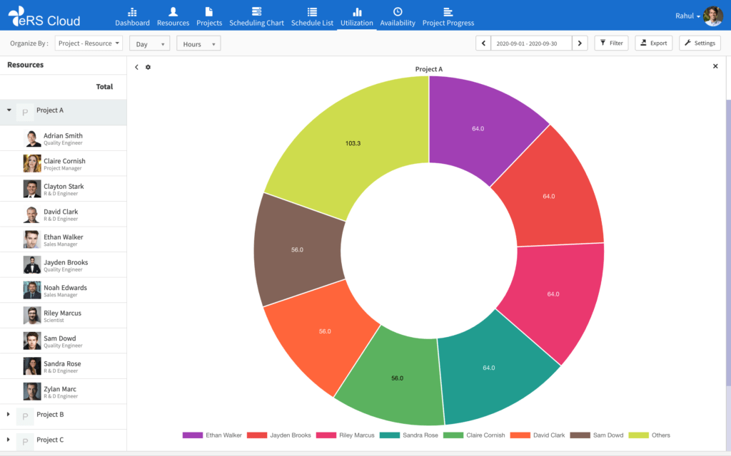This screenshot has width=731, height=456.
Task: Click the purple 64.0 slice
Action: [478, 128]
